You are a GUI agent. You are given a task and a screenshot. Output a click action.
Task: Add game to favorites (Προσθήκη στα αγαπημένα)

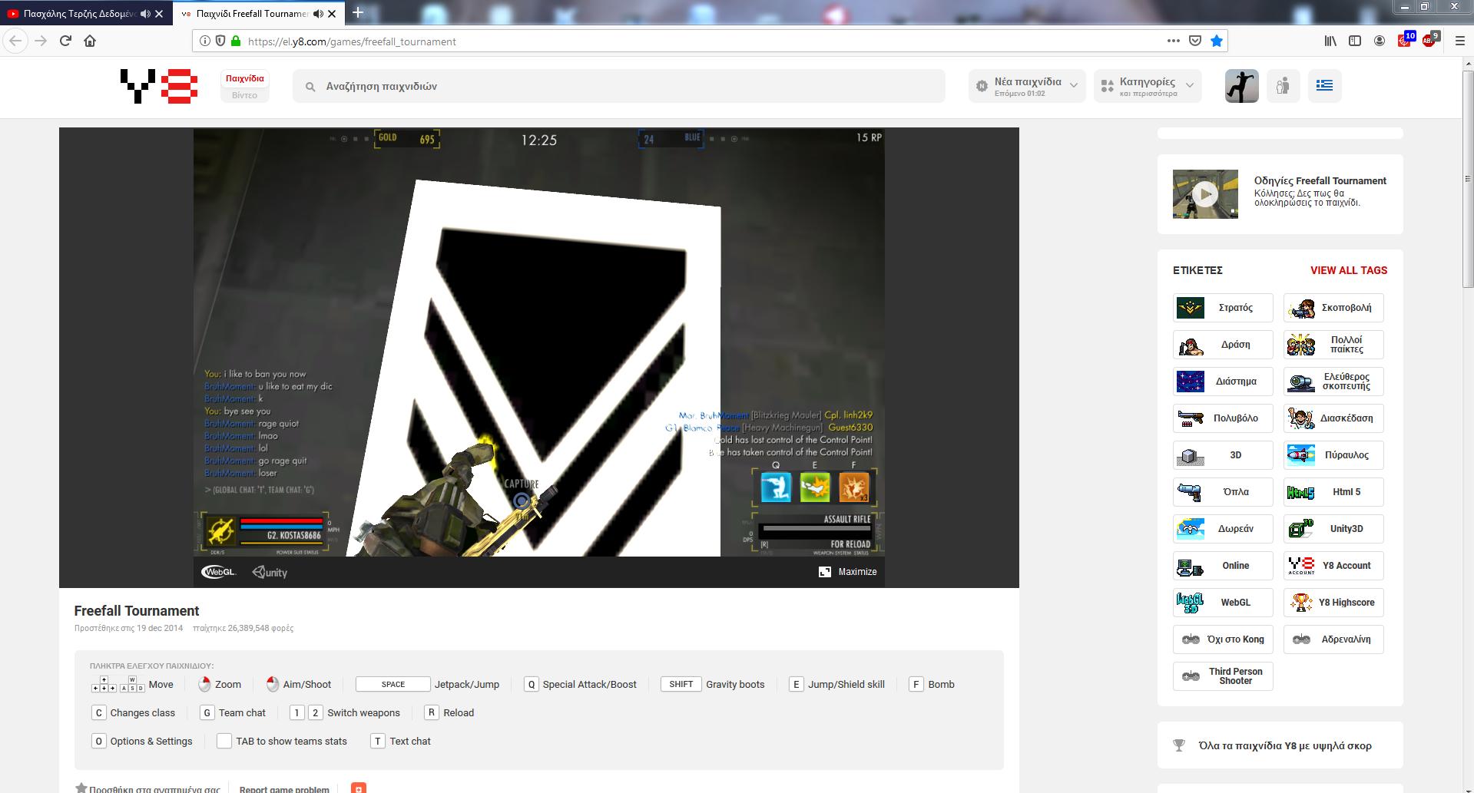click(x=147, y=788)
